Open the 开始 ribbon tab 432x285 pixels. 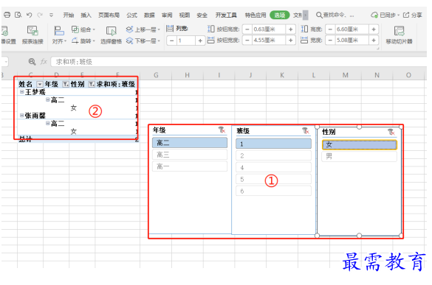(x=69, y=15)
